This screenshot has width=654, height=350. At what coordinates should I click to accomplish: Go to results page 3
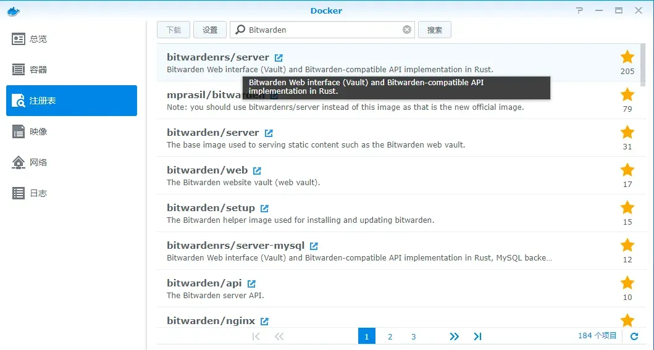pos(413,336)
